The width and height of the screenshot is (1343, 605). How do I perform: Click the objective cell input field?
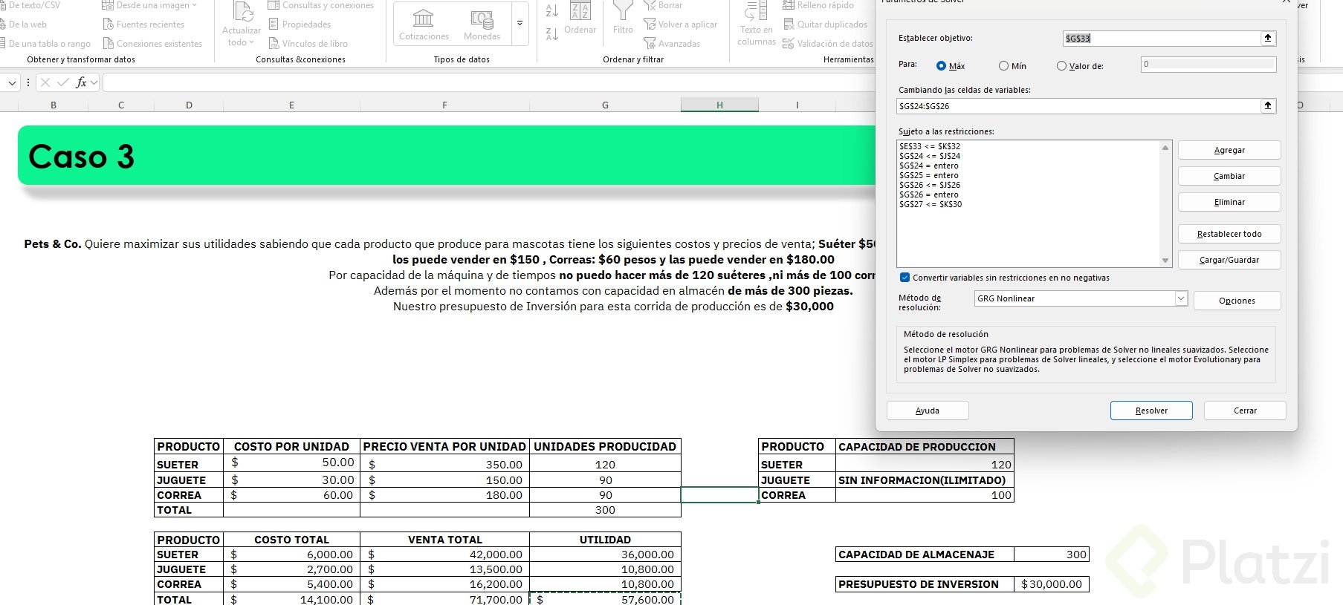(x=1162, y=38)
